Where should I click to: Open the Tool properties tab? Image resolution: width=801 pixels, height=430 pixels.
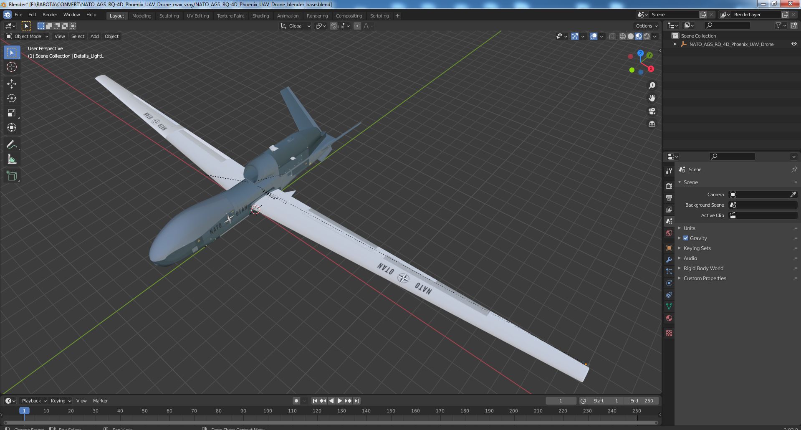click(669, 171)
